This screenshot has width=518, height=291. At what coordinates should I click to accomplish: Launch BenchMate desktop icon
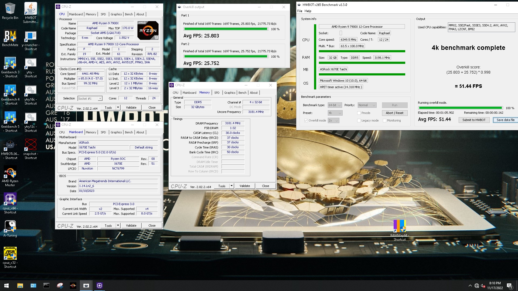coord(10,38)
